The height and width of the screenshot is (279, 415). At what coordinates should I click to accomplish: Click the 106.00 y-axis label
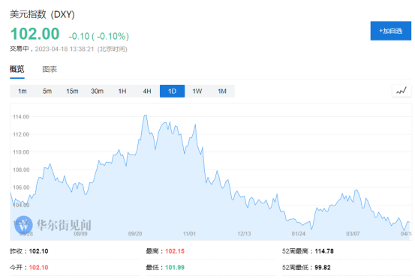(x=21, y=187)
